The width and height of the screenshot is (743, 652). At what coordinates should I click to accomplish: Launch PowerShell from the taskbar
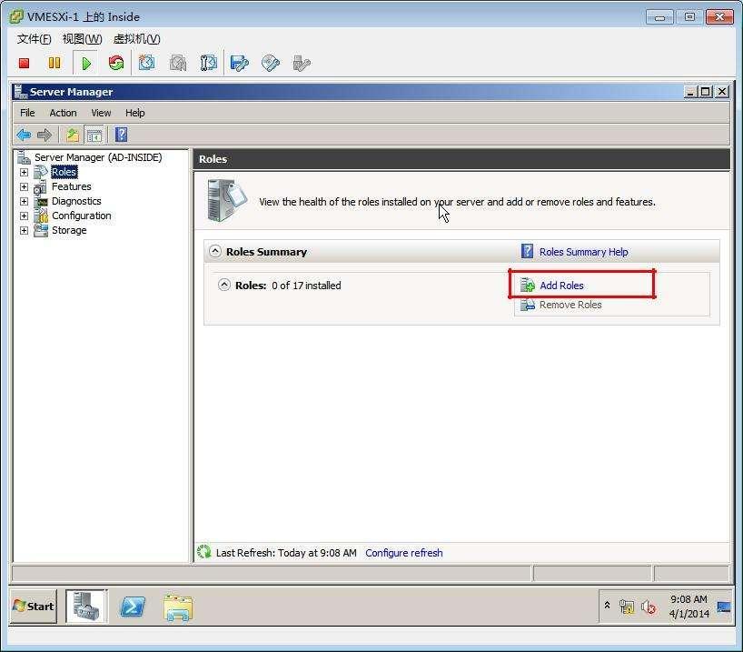click(x=133, y=607)
